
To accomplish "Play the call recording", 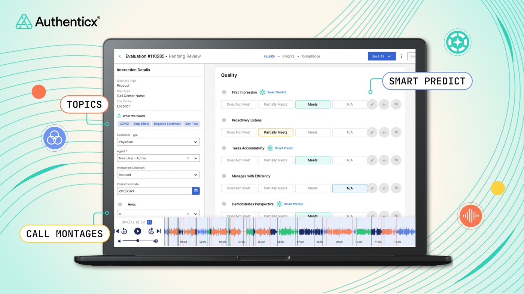I will tap(138, 231).
